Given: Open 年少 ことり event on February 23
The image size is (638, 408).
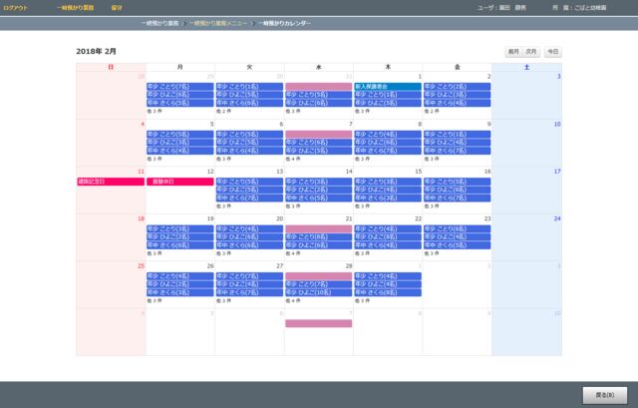Looking at the screenshot, I should pos(457,228).
